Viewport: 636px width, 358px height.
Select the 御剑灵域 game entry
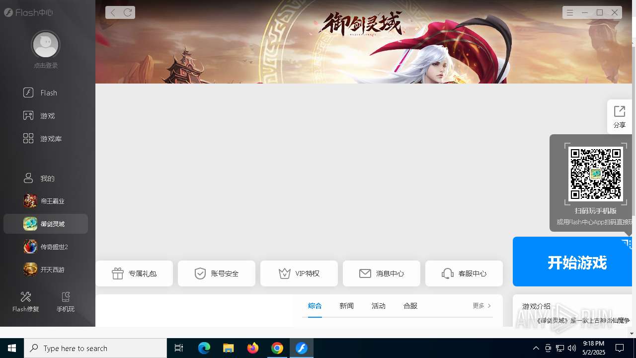46,224
